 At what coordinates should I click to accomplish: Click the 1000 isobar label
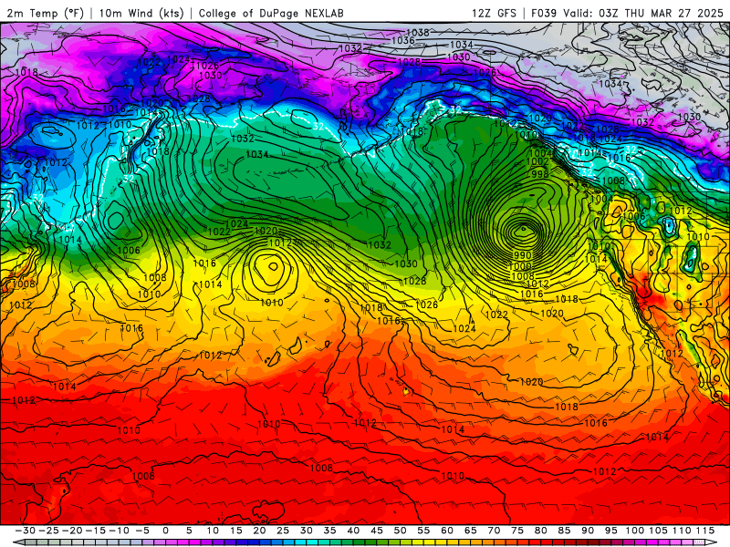520,266
